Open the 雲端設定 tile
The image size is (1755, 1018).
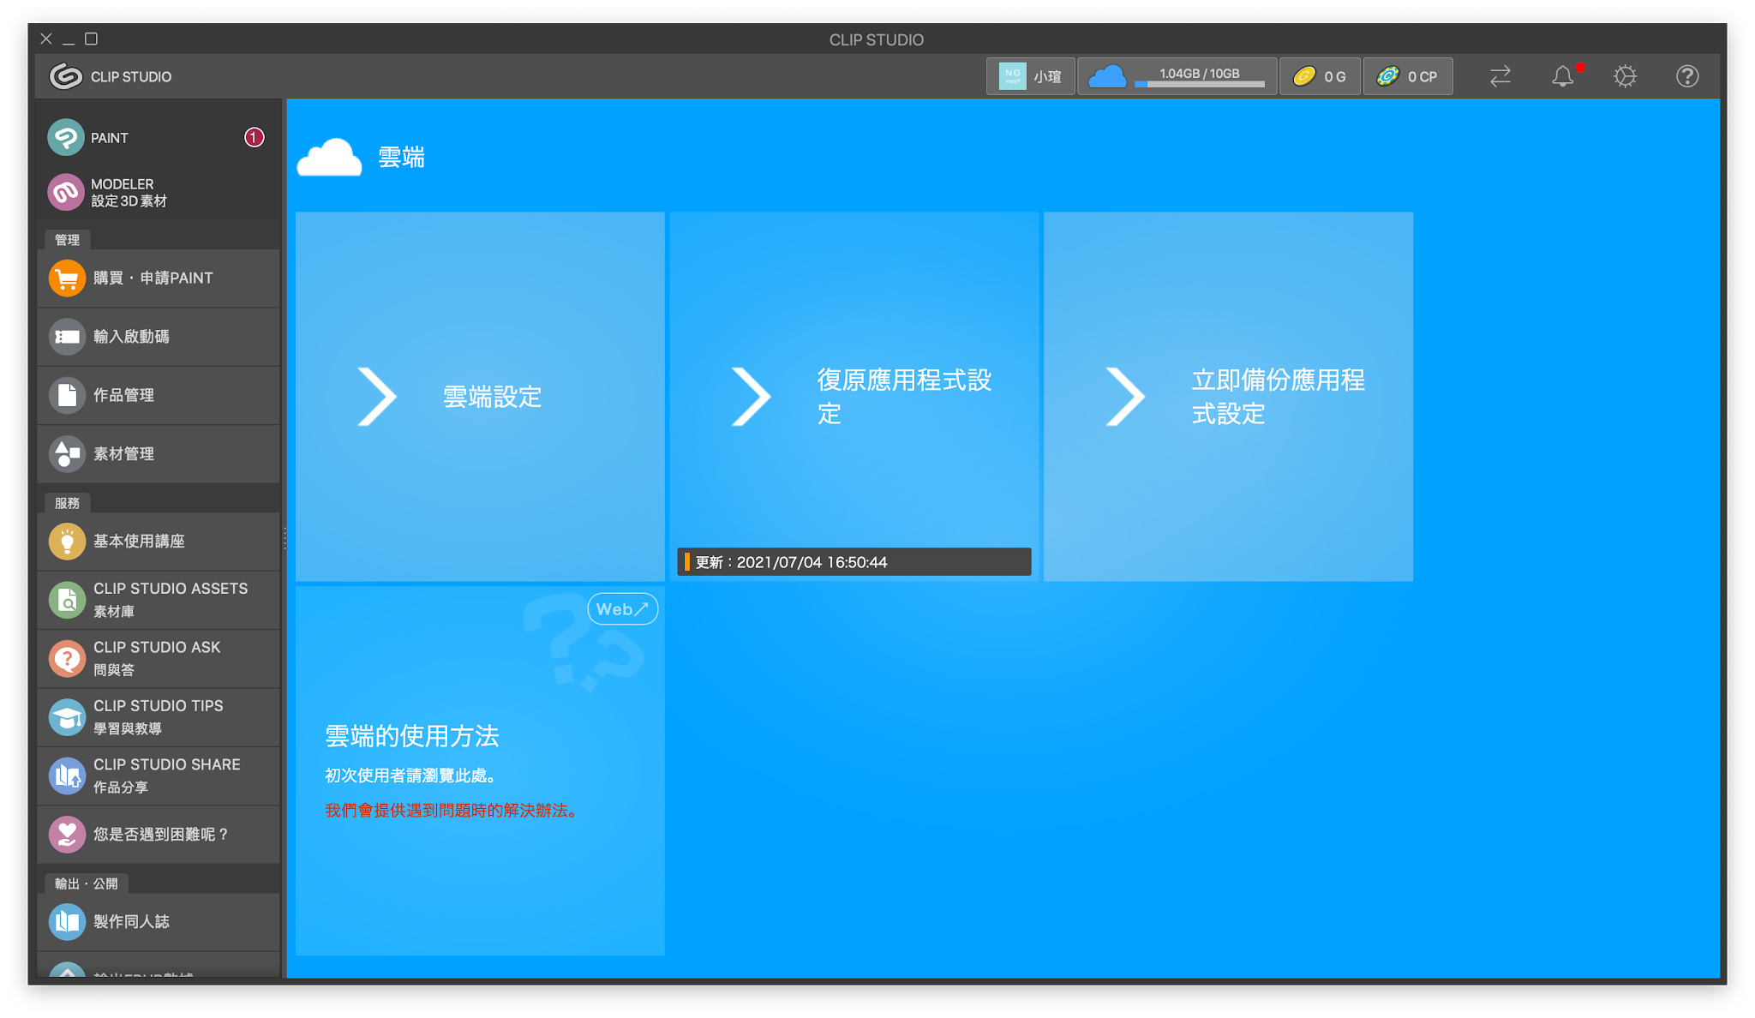click(480, 396)
